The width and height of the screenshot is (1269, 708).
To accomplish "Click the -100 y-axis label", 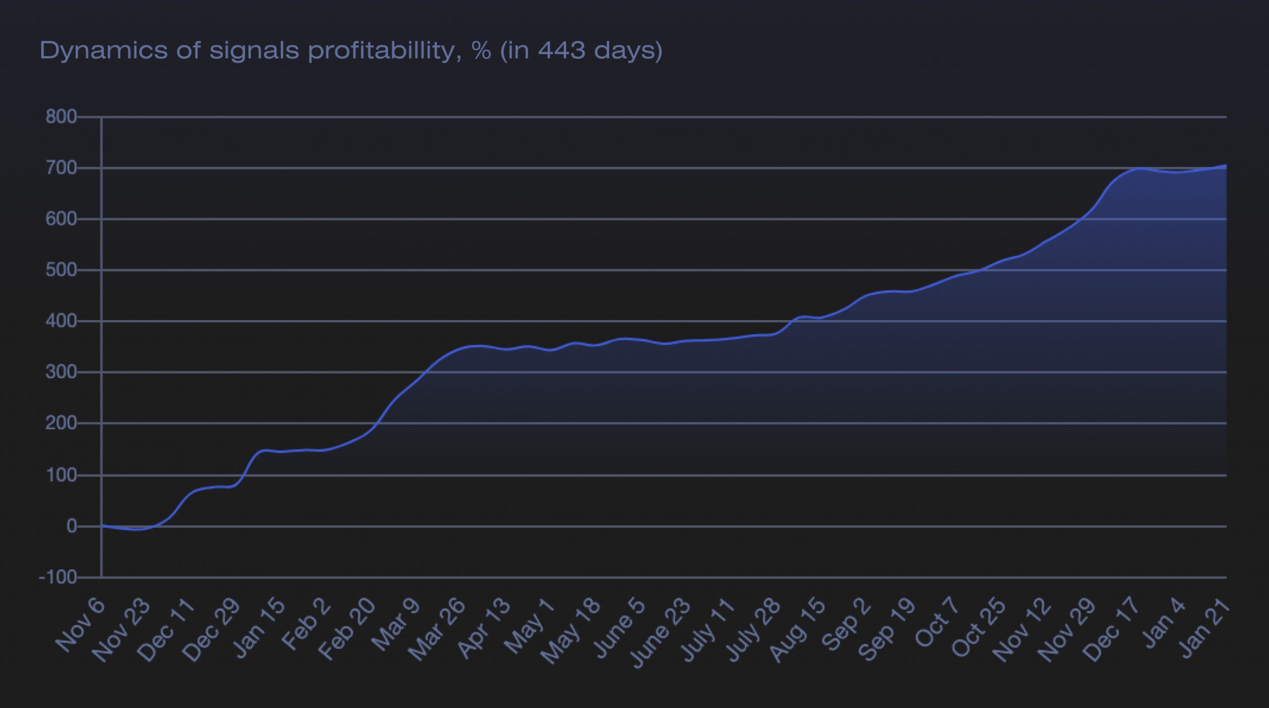I will [x=58, y=577].
